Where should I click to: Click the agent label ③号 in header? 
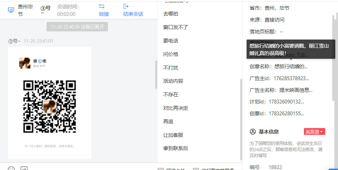(x=46, y=10)
